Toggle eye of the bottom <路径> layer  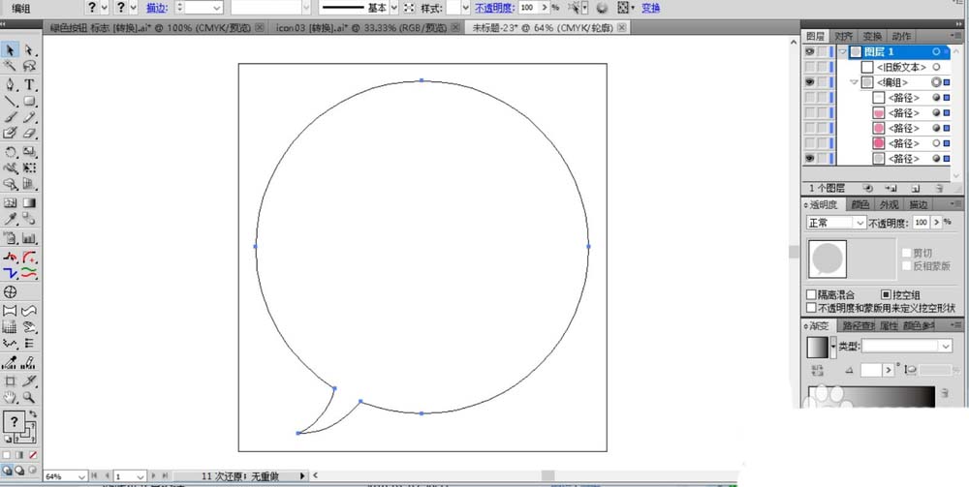809,159
